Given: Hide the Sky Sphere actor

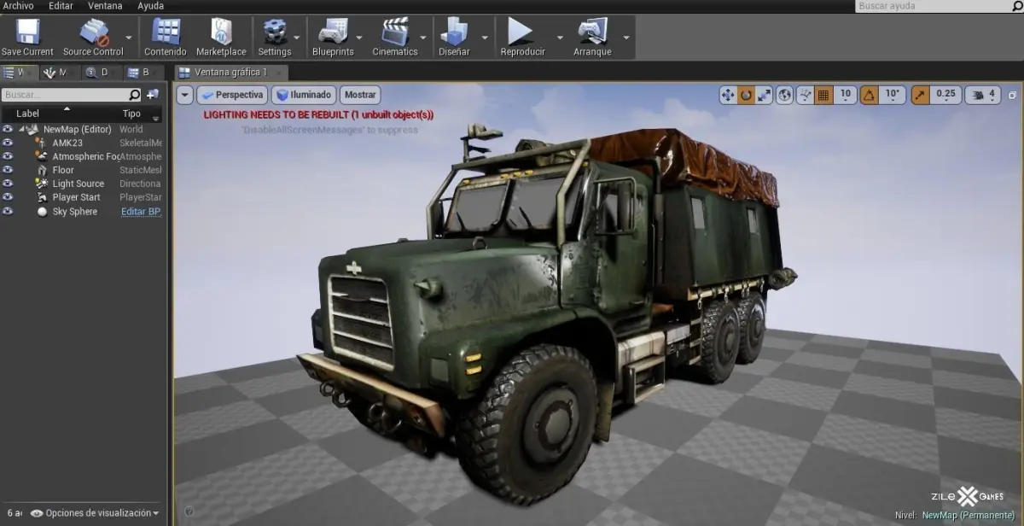Looking at the screenshot, I should coord(8,211).
